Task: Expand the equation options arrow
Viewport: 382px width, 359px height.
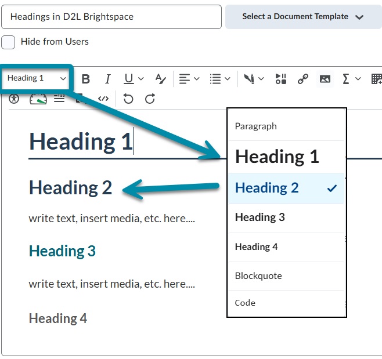Action: pyautogui.click(x=358, y=79)
